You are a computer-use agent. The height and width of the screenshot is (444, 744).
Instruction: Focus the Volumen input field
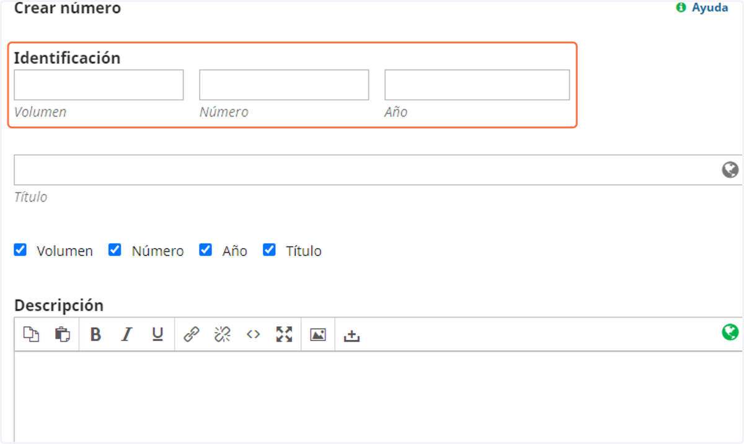[x=99, y=85]
